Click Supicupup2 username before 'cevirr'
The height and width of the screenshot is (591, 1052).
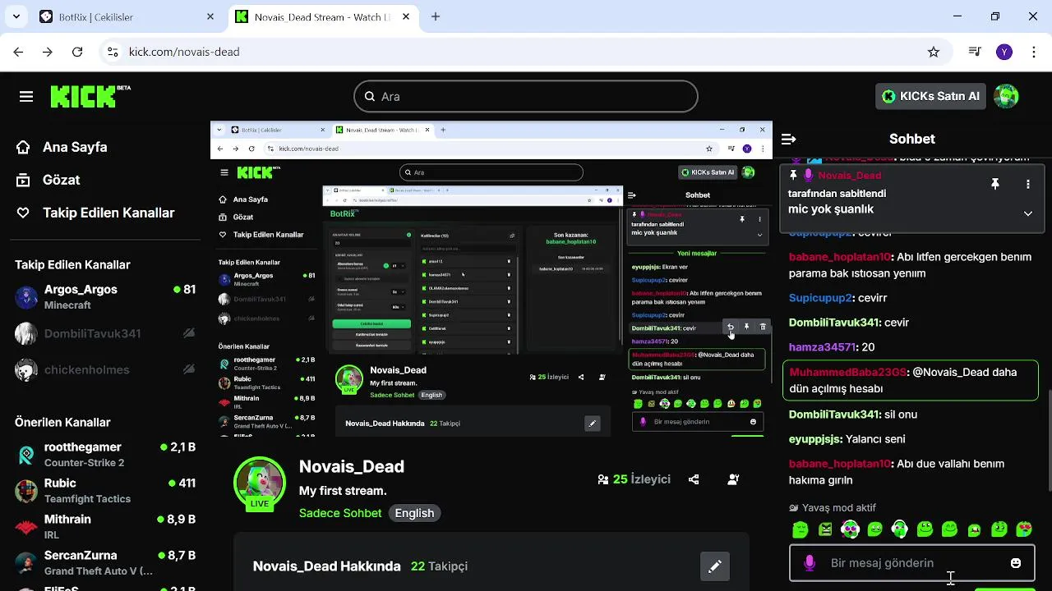[820, 298]
